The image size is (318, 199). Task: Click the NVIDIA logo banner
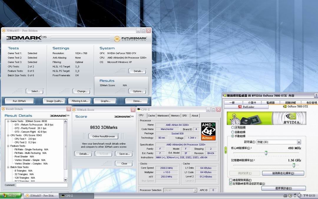(266, 119)
